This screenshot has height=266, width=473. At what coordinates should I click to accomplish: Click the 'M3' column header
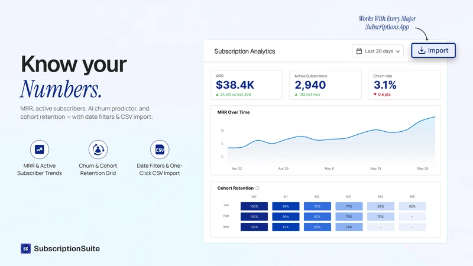pyautogui.click(x=348, y=197)
